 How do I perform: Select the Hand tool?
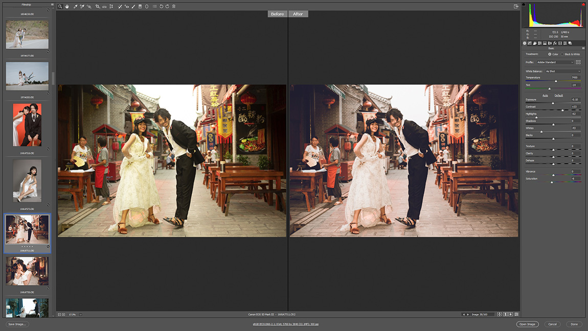click(67, 6)
